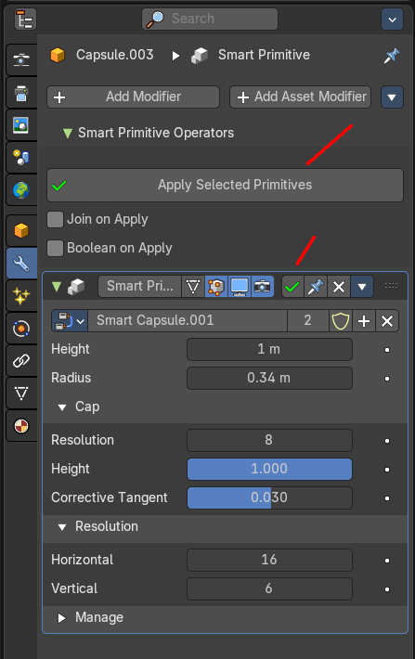415x659 pixels.
Task: Click the attribute dot beside Cap Resolution
Action: (x=387, y=441)
